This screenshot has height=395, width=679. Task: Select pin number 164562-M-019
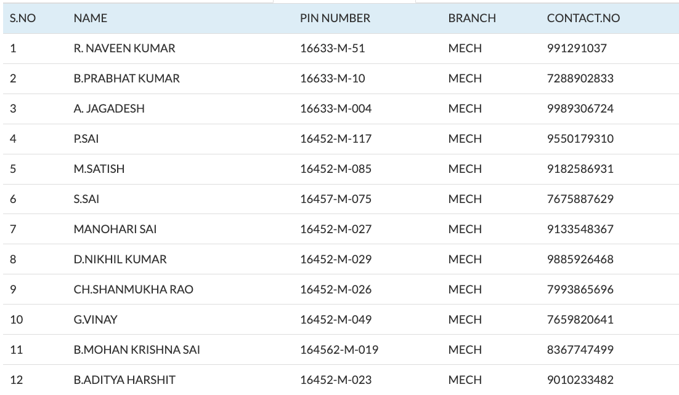[x=339, y=349]
